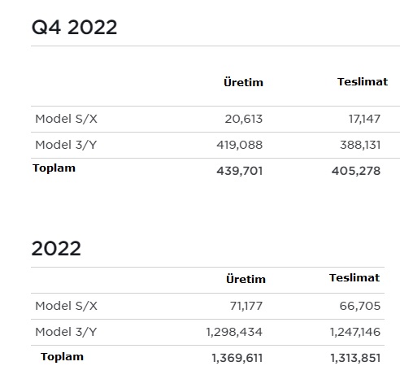The height and width of the screenshot is (379, 400).
Task: Click the 419,088 production figure
Action: [240, 145]
